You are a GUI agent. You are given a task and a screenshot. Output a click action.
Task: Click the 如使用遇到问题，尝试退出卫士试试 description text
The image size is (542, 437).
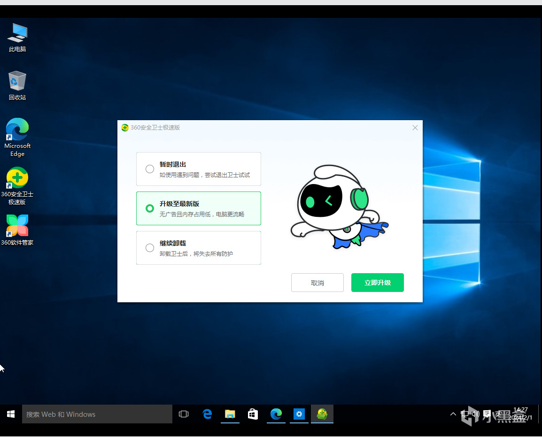tap(205, 175)
